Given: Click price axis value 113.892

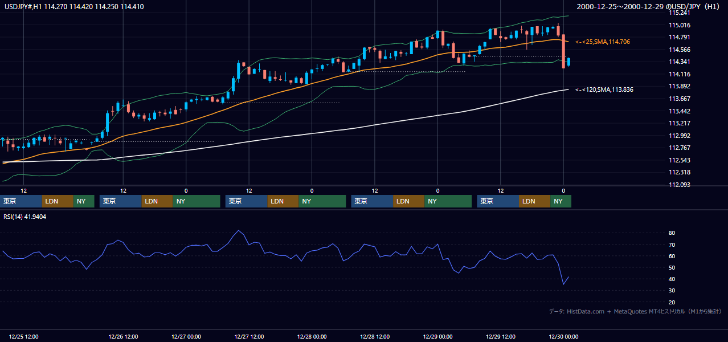Looking at the screenshot, I should coord(680,86).
